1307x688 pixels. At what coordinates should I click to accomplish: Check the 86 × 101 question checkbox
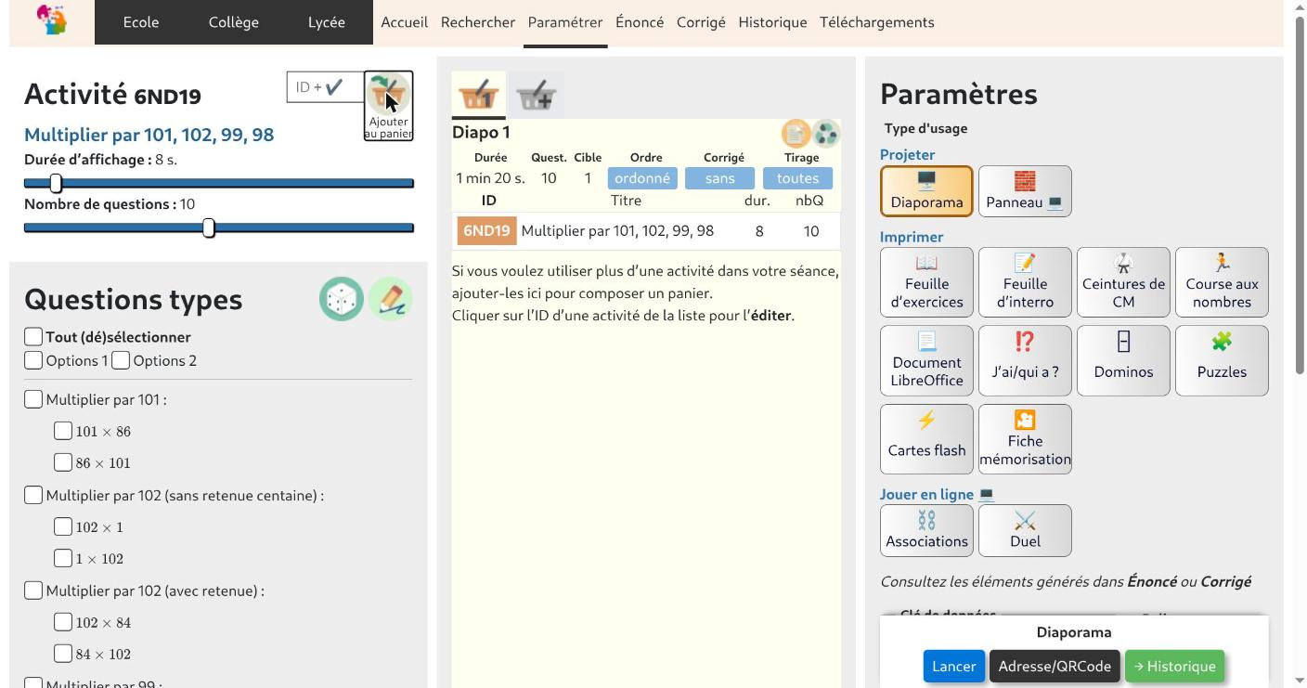click(x=63, y=462)
